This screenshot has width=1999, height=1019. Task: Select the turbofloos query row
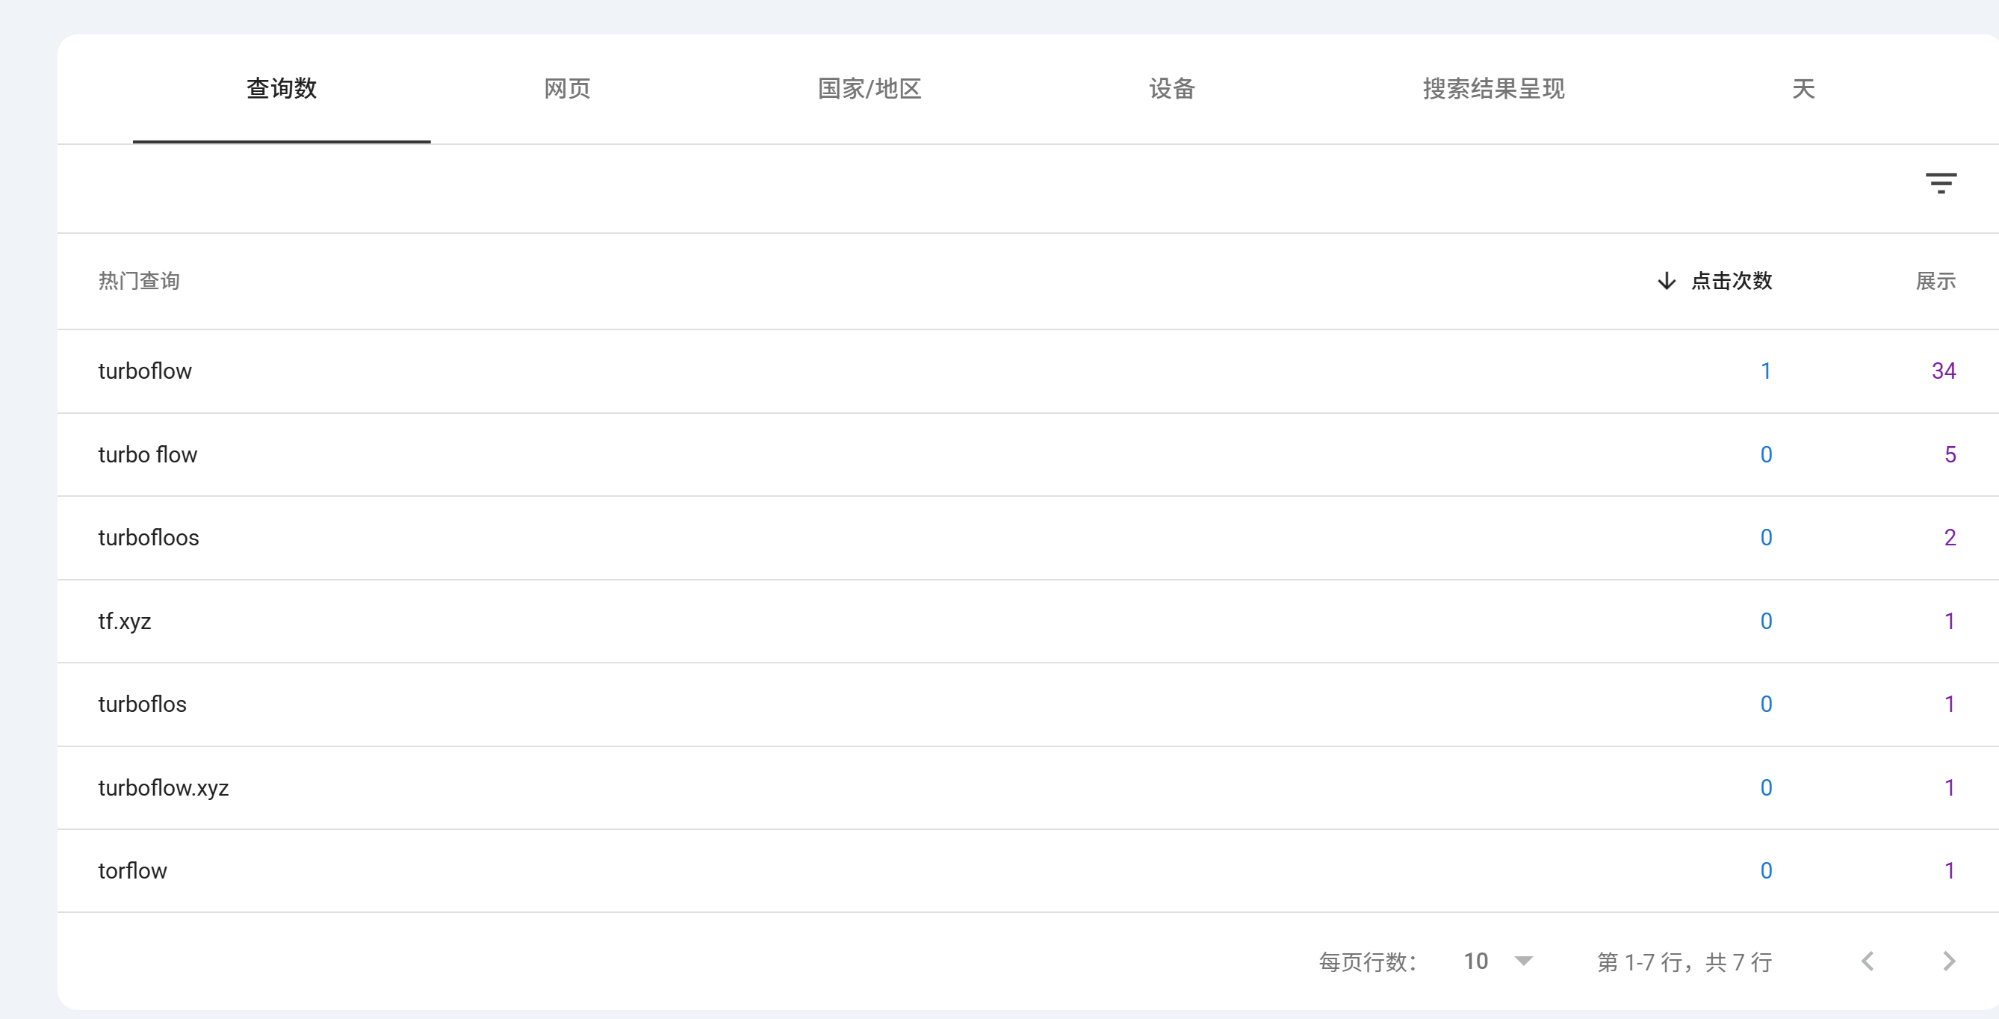click(1028, 537)
